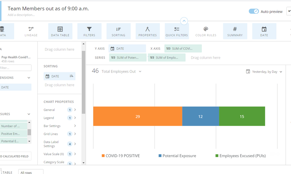The width and height of the screenshot is (291, 174).
Task: Open the Properties compass tool
Action: 148,31
